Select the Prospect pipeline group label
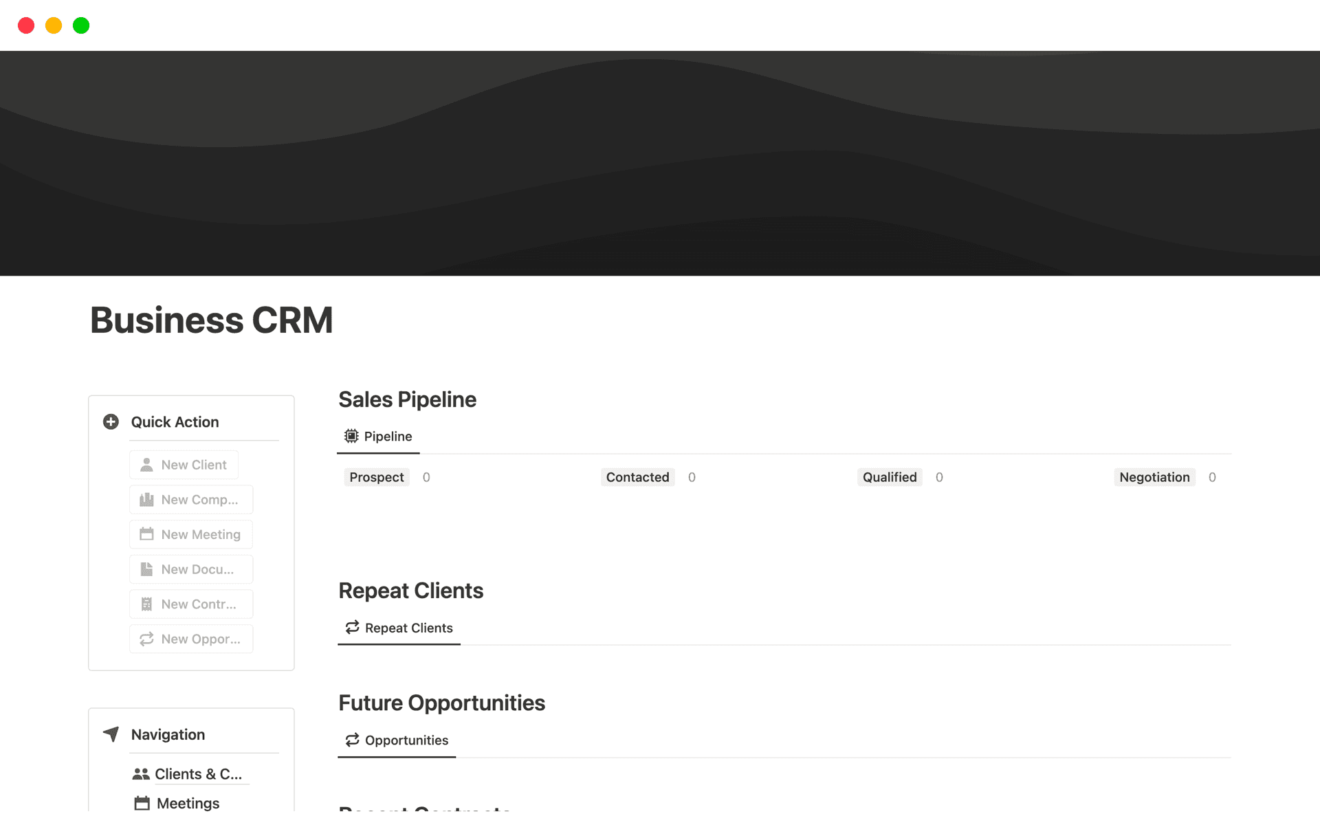1320x825 pixels. (x=376, y=476)
